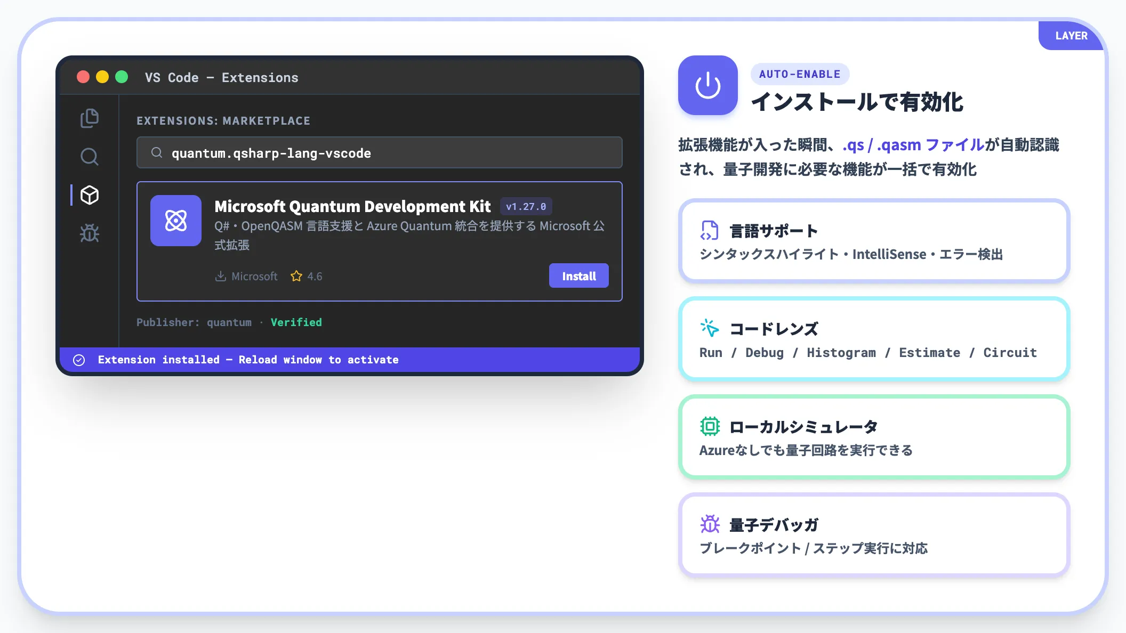Click the Q#・OpenQASM extension description
1126x633 pixels.
click(x=409, y=236)
